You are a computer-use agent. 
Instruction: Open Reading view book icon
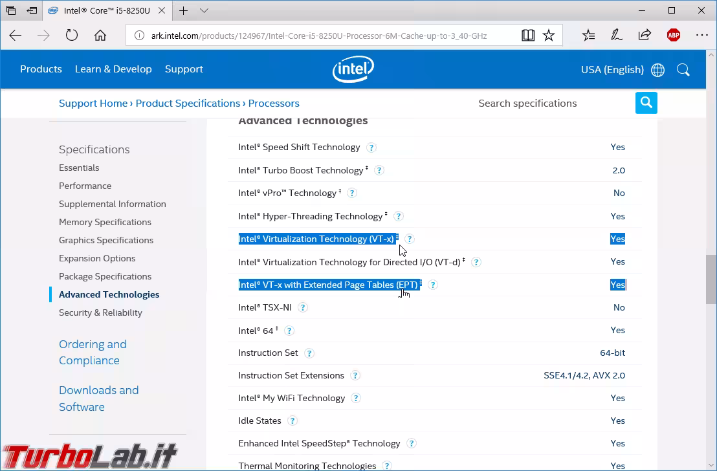[528, 36]
